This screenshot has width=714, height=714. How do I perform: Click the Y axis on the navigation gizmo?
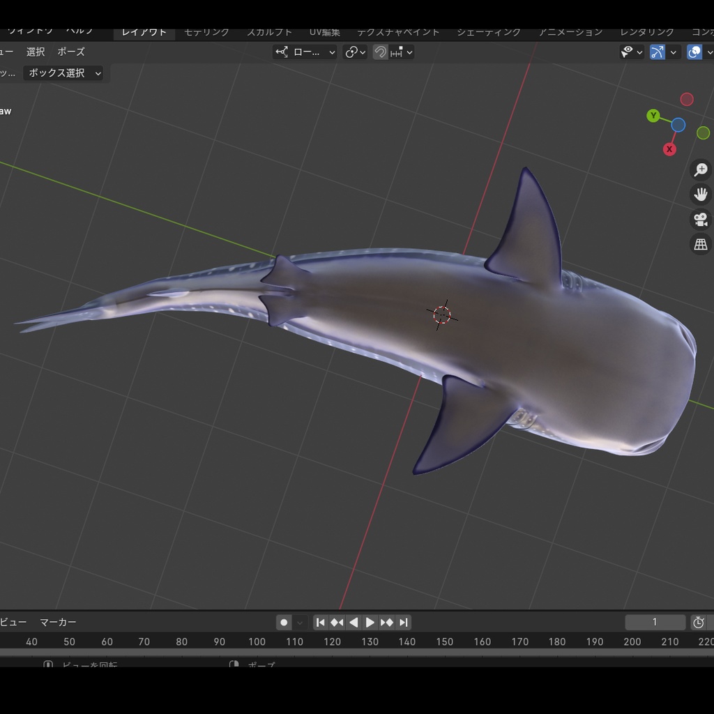(x=653, y=116)
